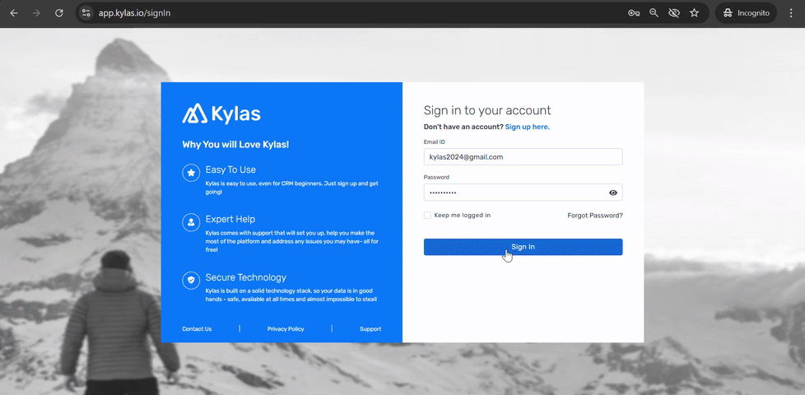Open the Incognito profile indicator
The height and width of the screenshot is (395, 805).
click(746, 13)
